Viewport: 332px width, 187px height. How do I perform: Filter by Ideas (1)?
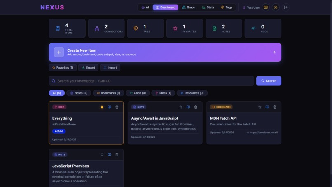pyautogui.click(x=163, y=93)
